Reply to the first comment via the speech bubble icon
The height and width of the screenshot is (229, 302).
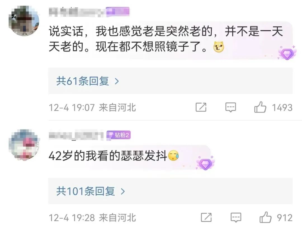230,107
